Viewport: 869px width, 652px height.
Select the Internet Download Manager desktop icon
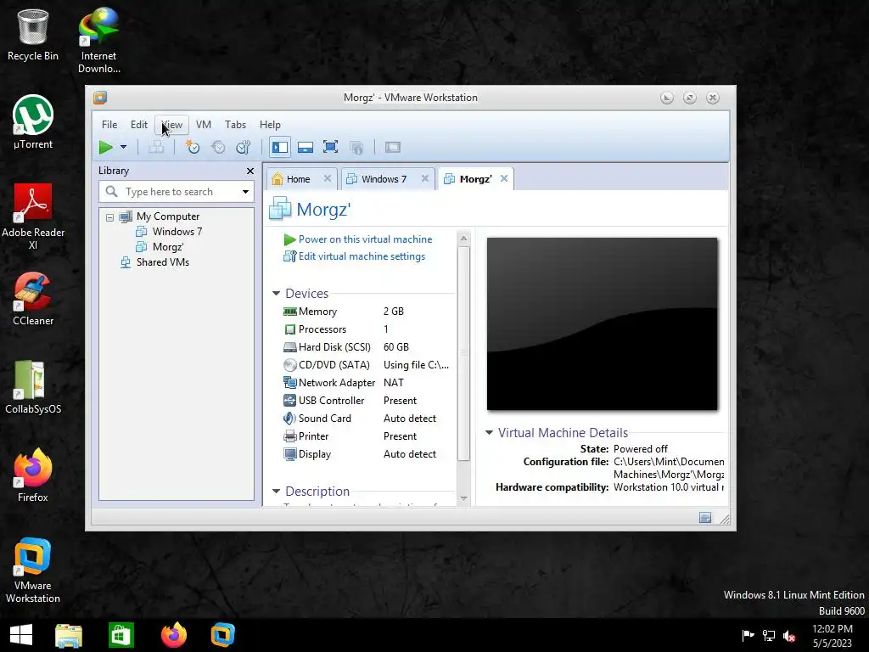pyautogui.click(x=98, y=40)
